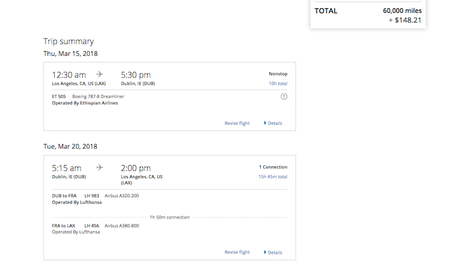Select the 5:15 am Dublin departure time
Viewport: 464px width, 261px height.
67,168
